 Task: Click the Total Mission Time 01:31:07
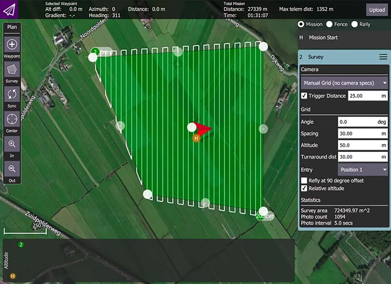point(258,15)
